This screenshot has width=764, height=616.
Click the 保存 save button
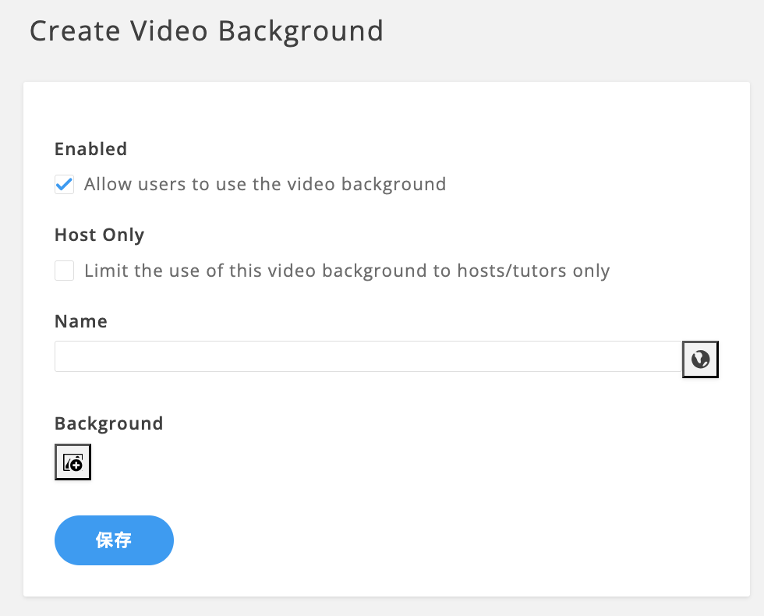tap(114, 540)
